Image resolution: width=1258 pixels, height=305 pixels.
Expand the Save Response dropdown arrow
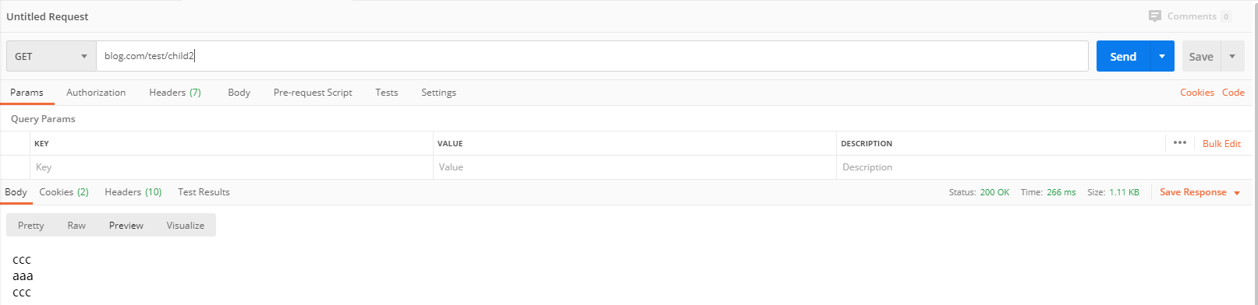1237,193
